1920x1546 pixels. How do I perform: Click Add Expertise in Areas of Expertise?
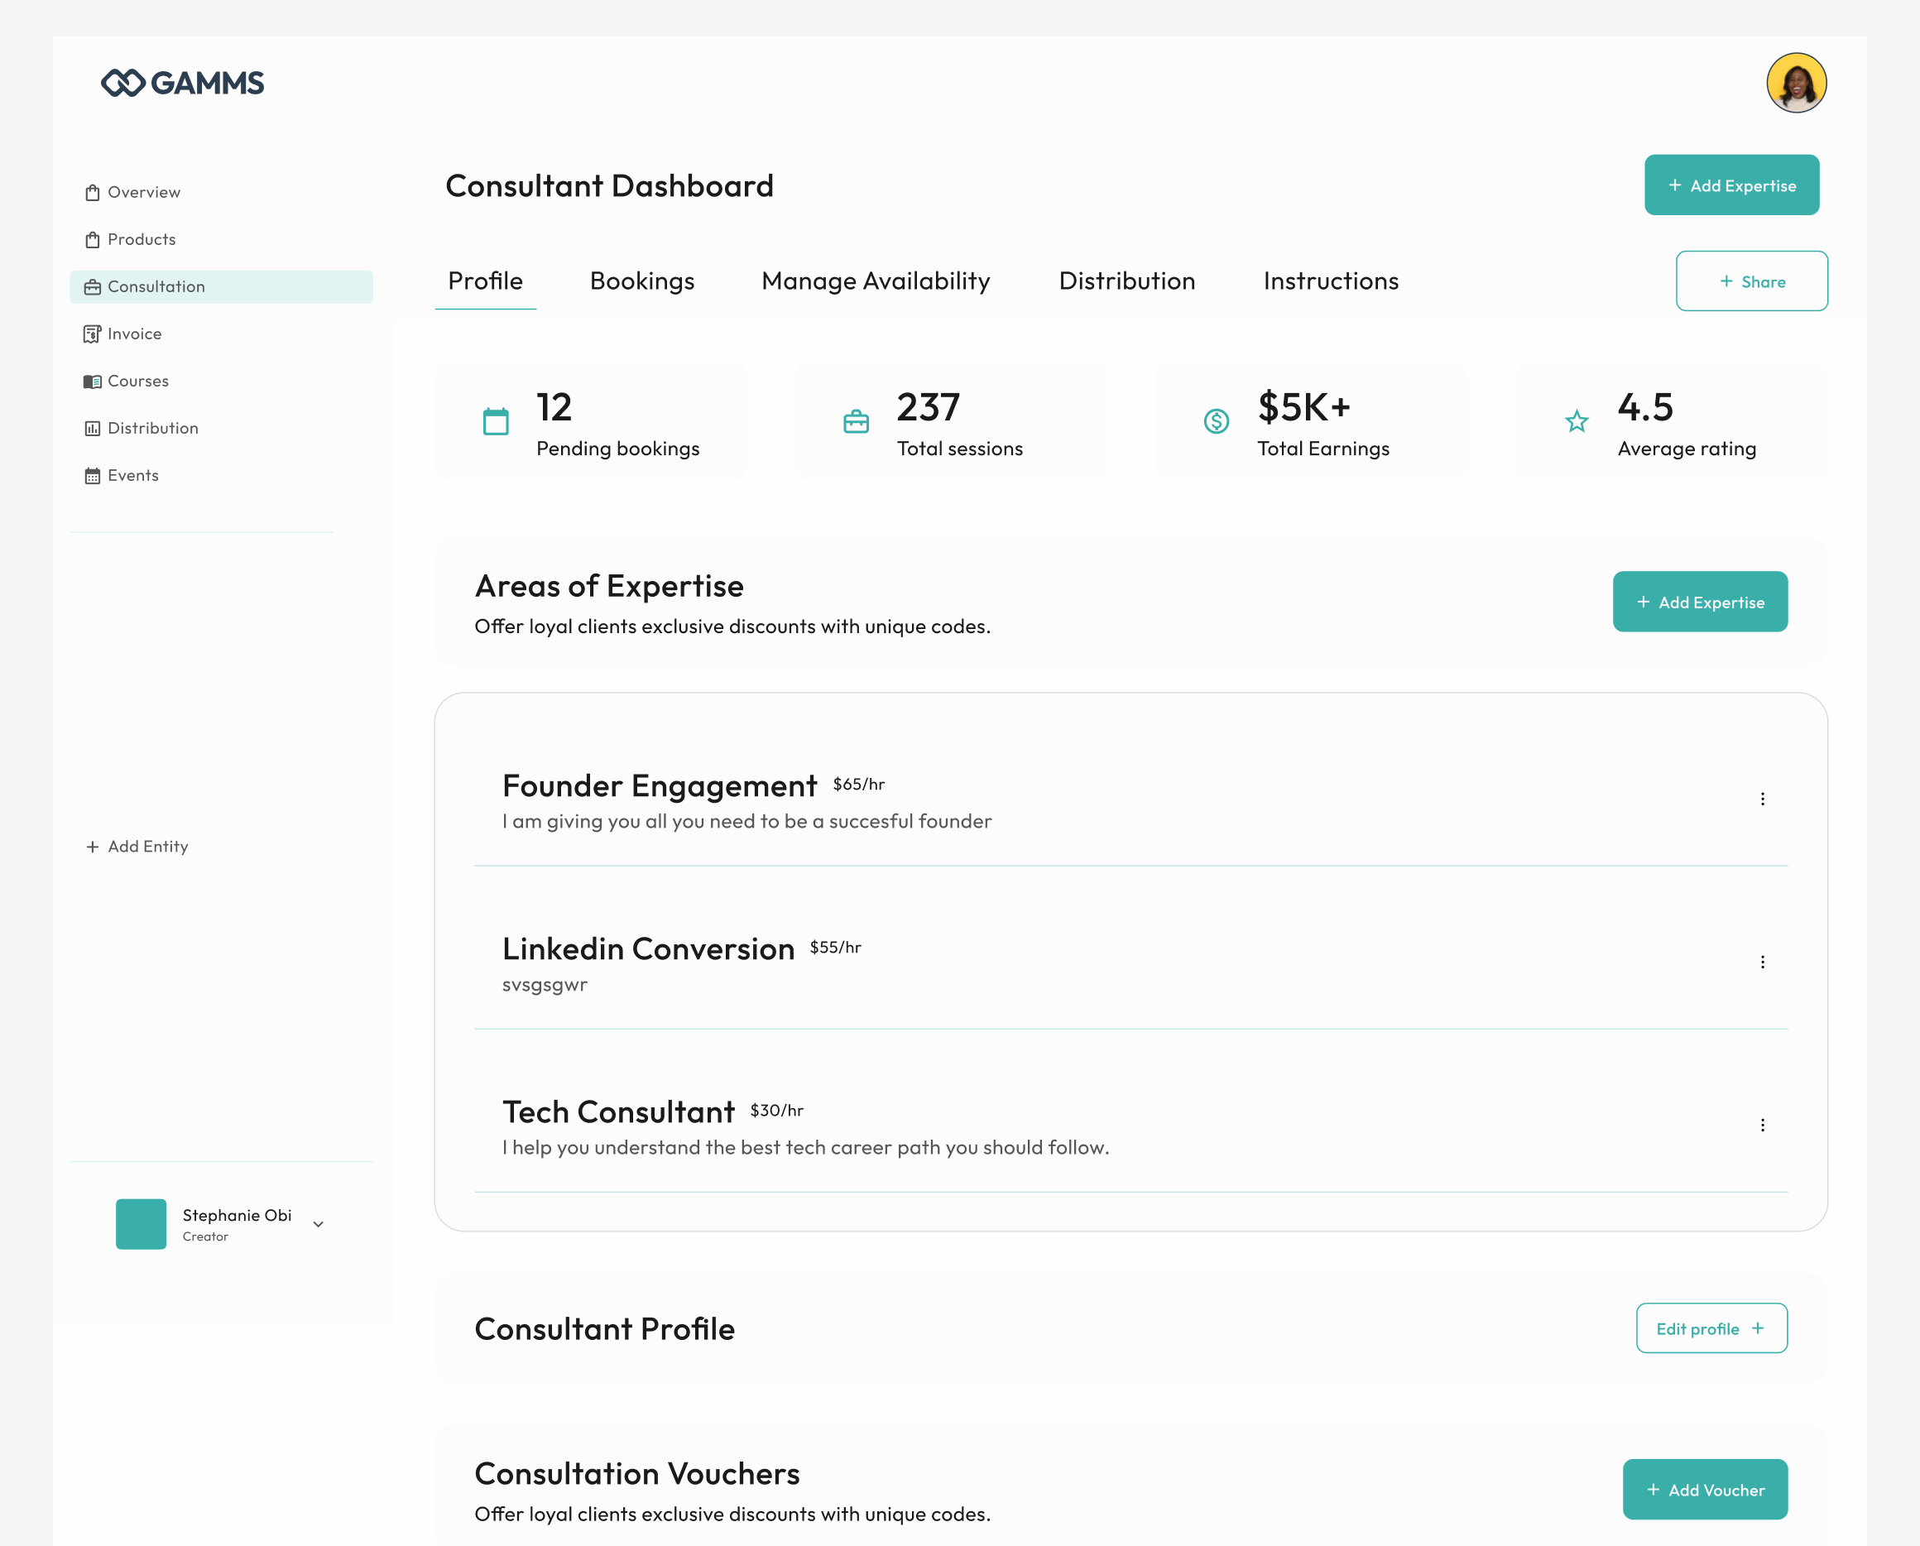pos(1699,602)
